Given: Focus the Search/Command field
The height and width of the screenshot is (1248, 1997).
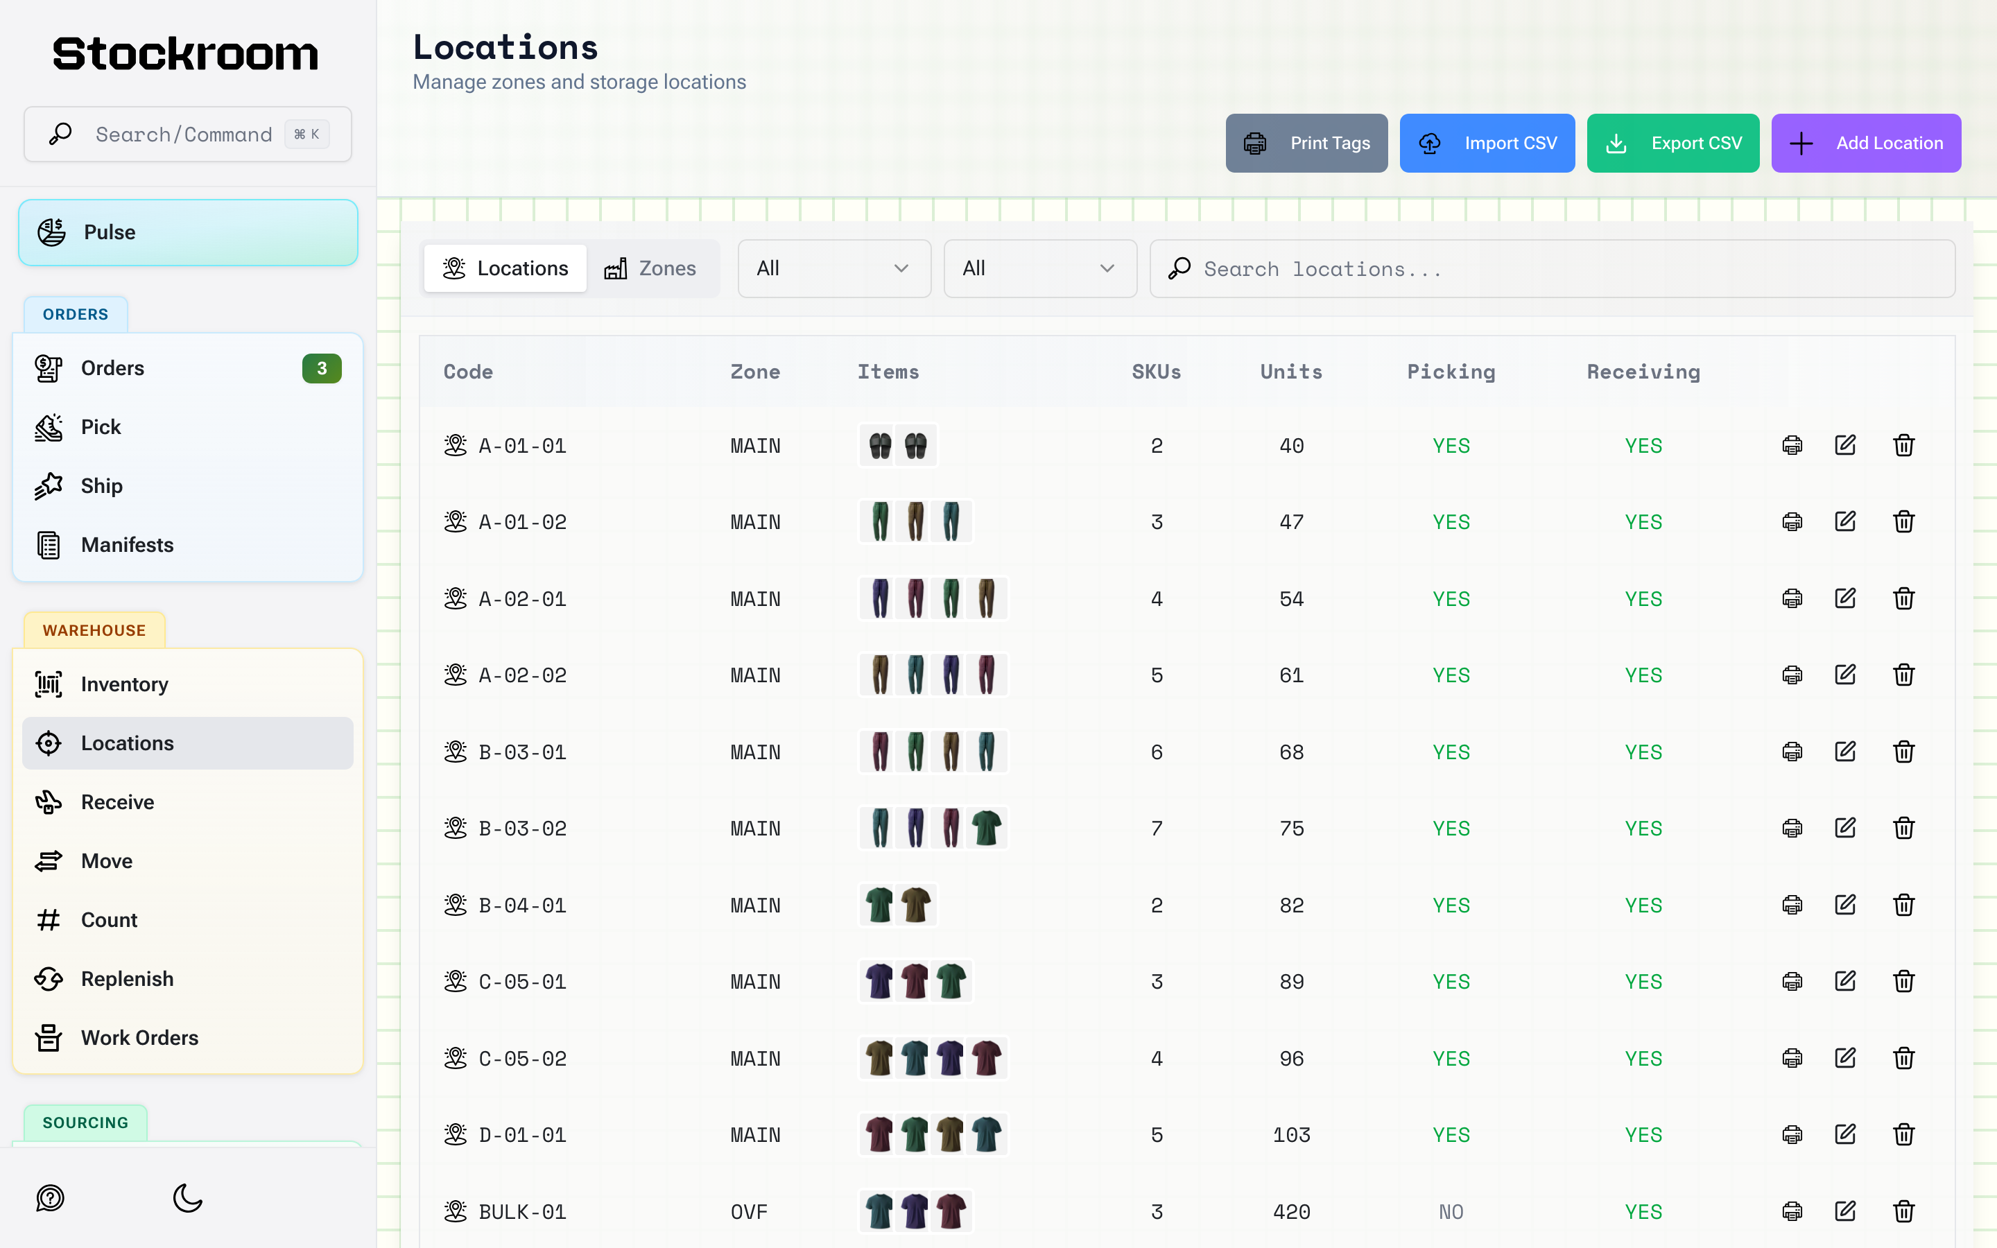Looking at the screenshot, I should [188, 134].
